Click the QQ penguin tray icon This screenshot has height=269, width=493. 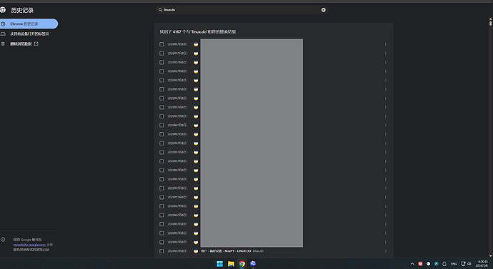point(444,264)
